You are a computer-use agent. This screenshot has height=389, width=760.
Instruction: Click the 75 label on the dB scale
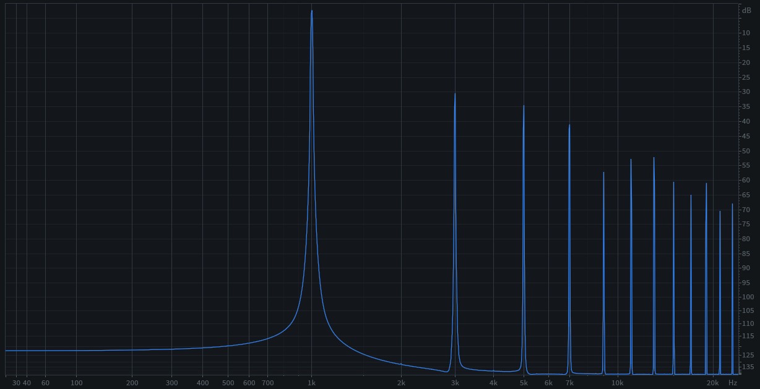[x=746, y=225]
